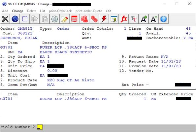Screen dimensions: 196x132
Task: Open the blue globe browser icon
Action: pyautogui.click(x=15, y=19)
